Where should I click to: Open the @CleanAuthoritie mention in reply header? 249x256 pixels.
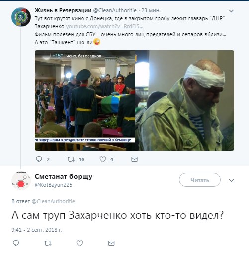click(53, 201)
